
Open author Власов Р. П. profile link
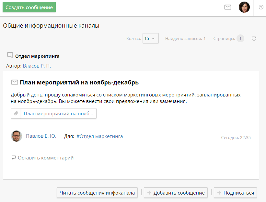click(x=37, y=66)
